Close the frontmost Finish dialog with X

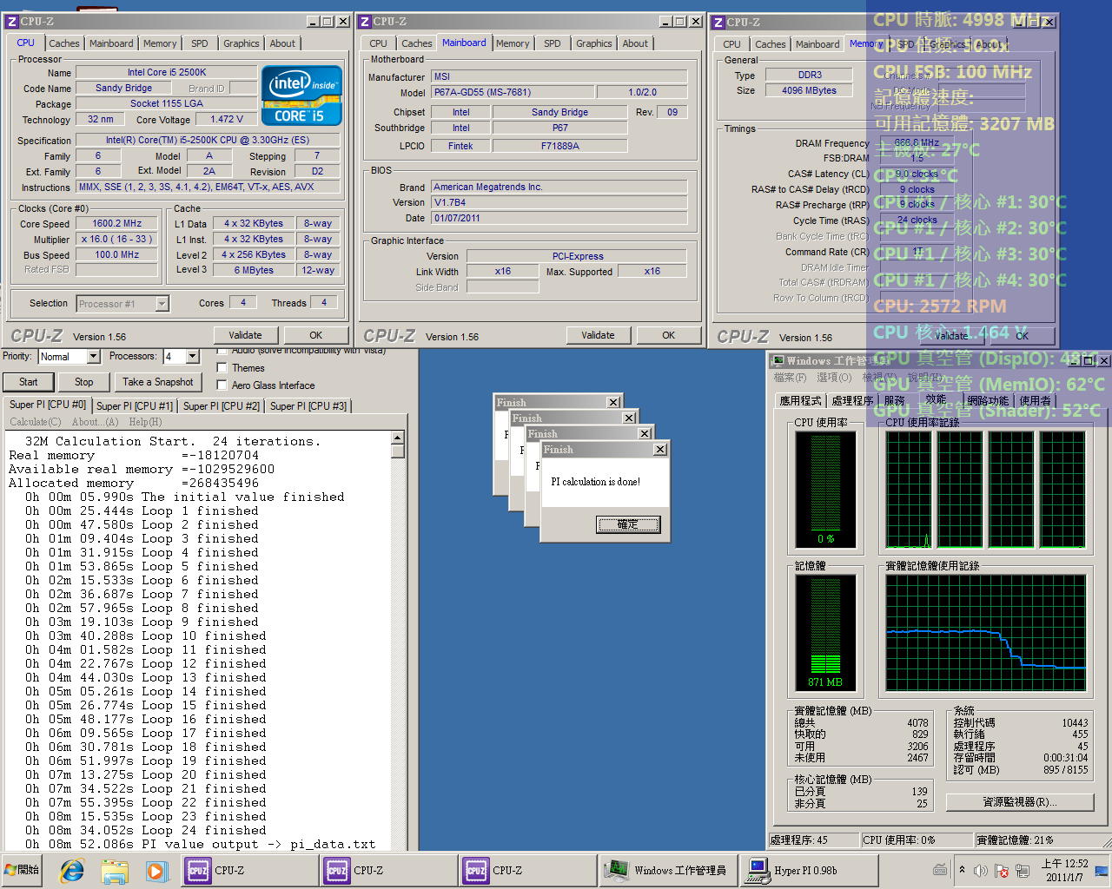coord(660,450)
